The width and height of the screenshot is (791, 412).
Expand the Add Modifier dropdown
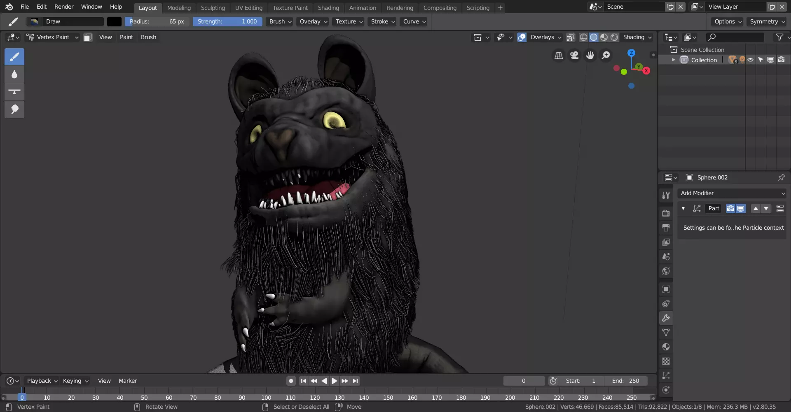(x=732, y=193)
